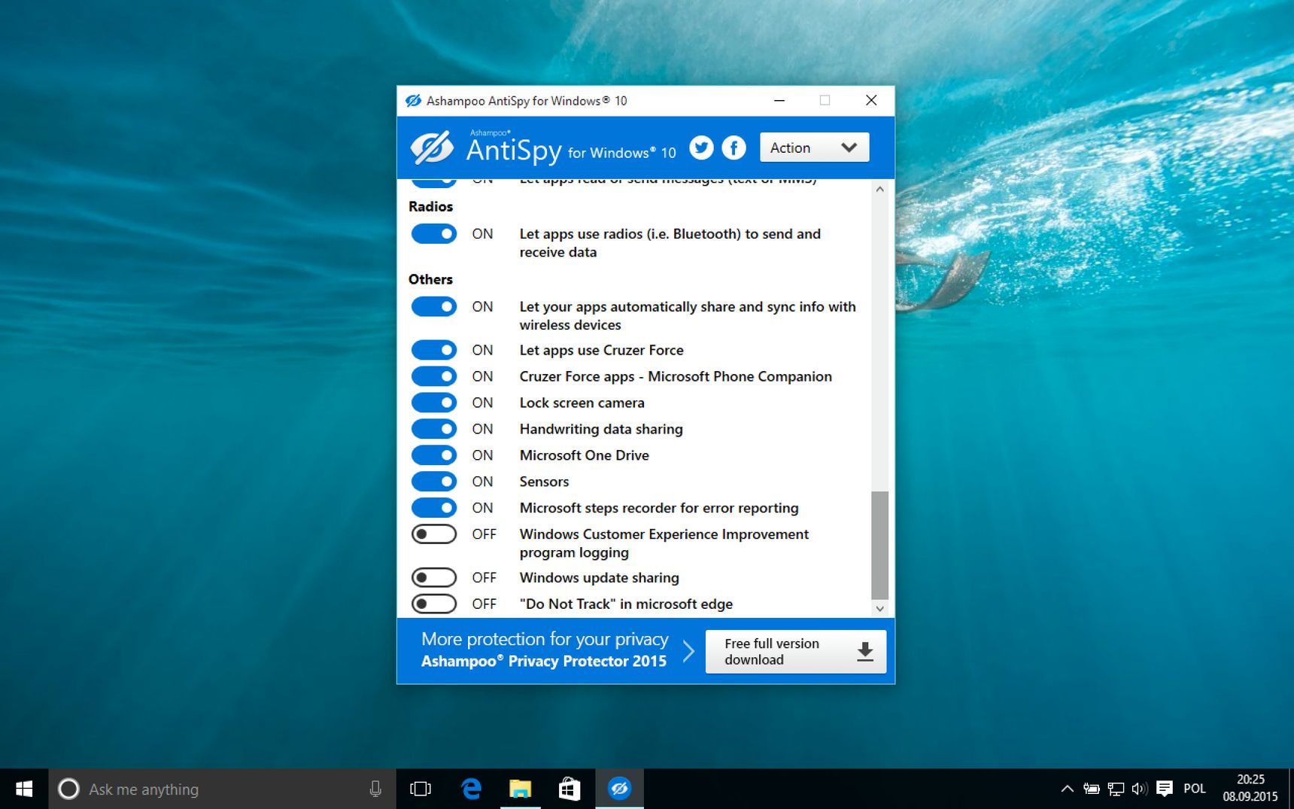Click Ask me anything search field
The width and height of the screenshot is (1294, 809).
tap(220, 789)
